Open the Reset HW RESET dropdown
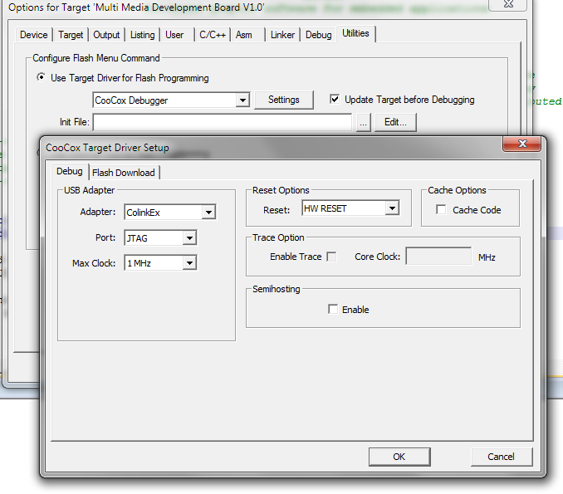The width and height of the screenshot is (563, 494). click(x=392, y=208)
